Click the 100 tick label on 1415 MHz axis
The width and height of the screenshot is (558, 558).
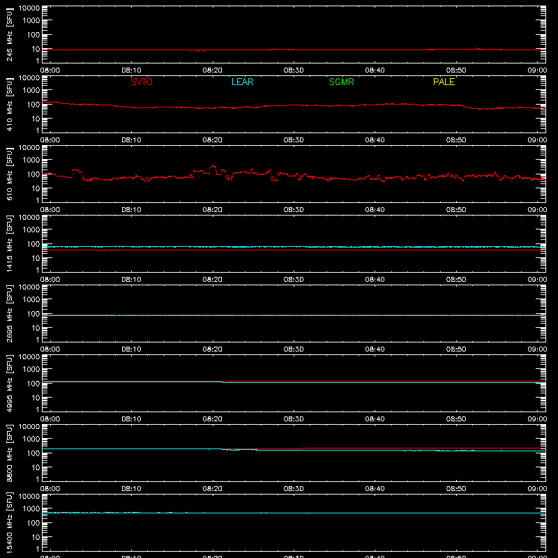point(33,244)
